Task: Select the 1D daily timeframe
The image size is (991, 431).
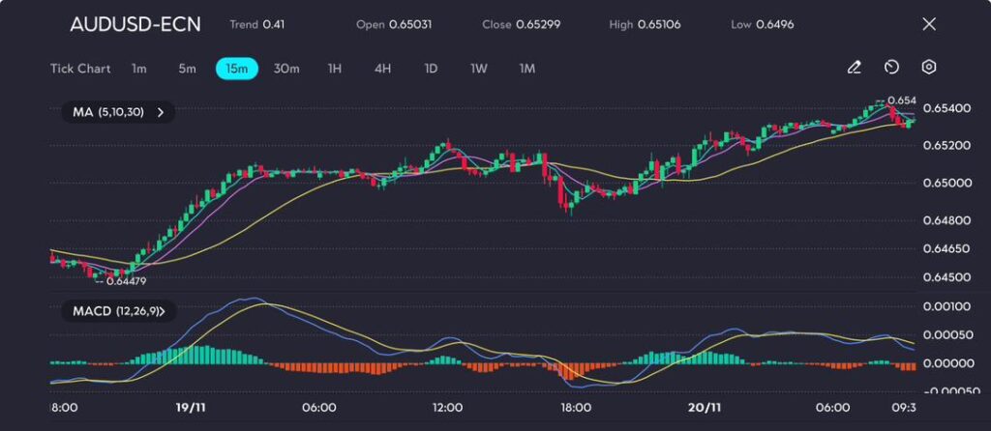Action: pos(431,69)
